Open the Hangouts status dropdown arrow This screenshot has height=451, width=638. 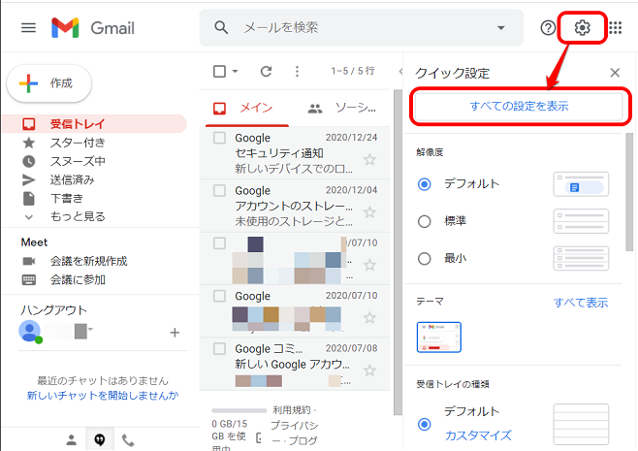point(90,329)
